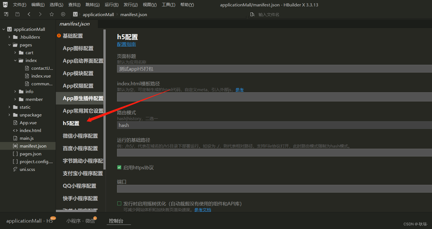Click the HBuilder X logo icon
Viewport: 432px width, 229px height.
[5, 5]
